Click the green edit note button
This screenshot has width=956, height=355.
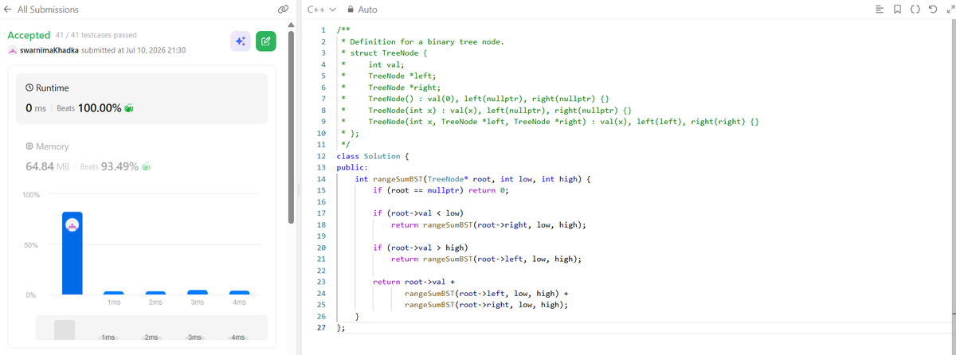(266, 41)
